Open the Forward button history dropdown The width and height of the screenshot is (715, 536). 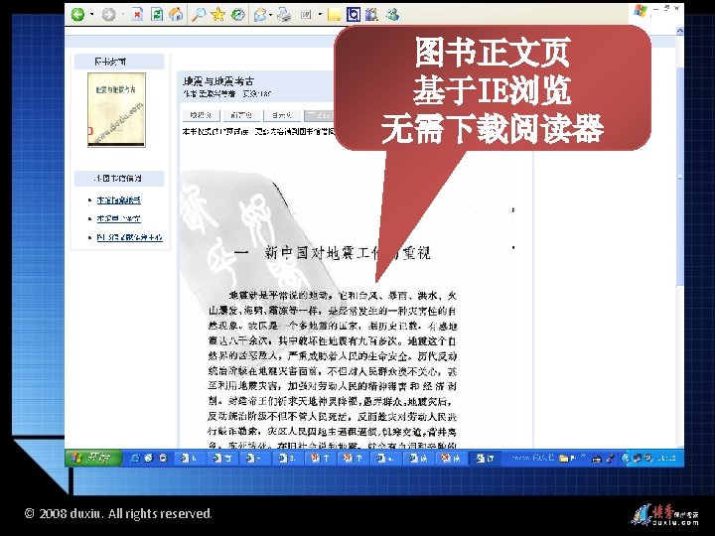tap(123, 15)
